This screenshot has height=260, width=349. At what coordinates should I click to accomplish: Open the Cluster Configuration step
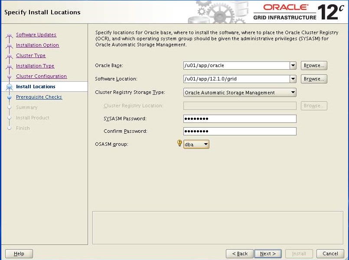pos(41,76)
